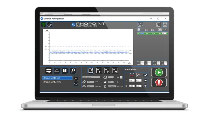The width and height of the screenshot is (209, 117).
Task: Toggle the sec checkbox next to time
Action: pyautogui.click(x=121, y=77)
